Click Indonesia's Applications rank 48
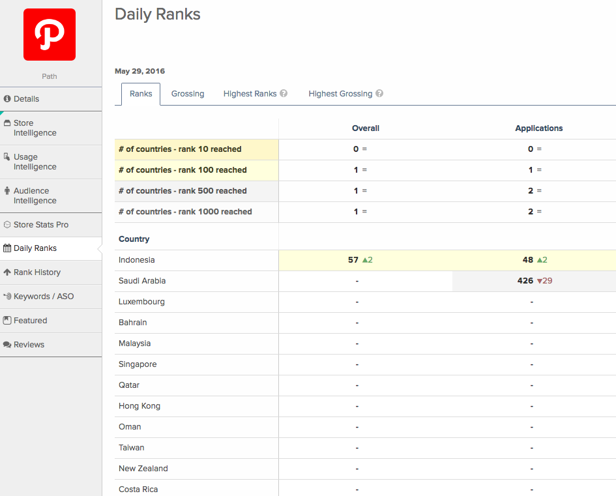616x496 pixels. (527, 260)
